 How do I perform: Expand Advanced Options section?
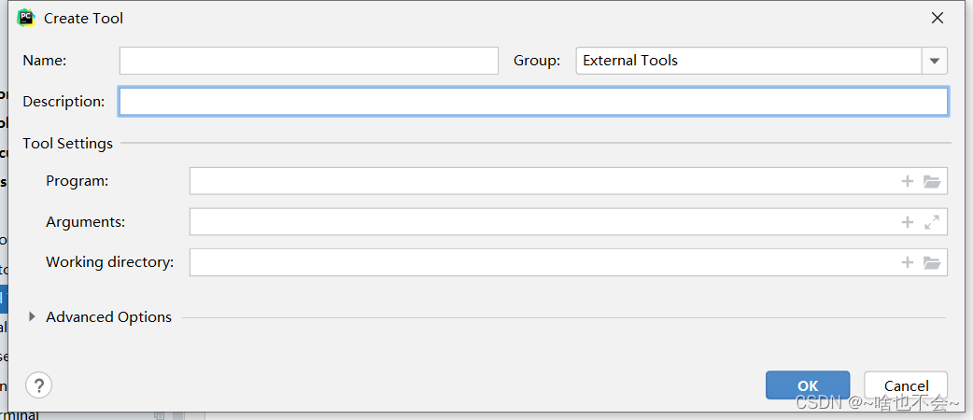click(33, 317)
